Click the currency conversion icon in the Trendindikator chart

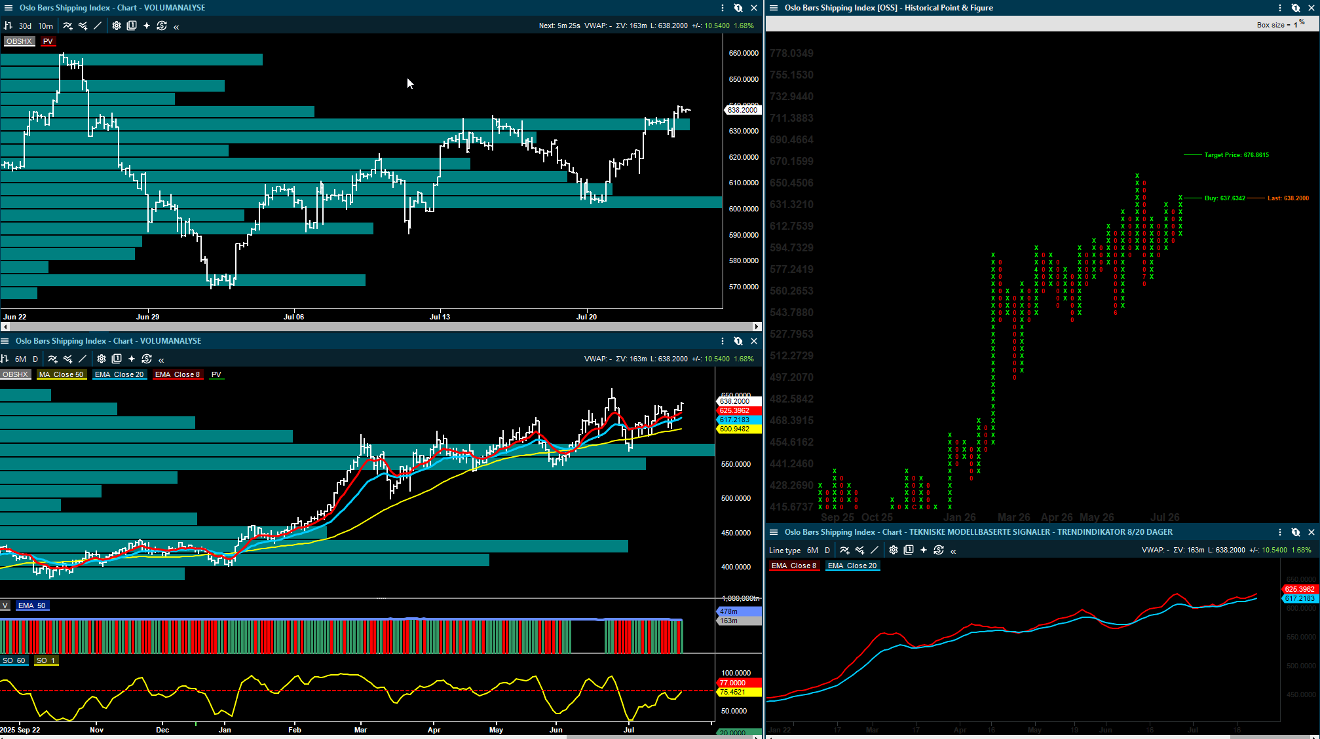point(939,550)
